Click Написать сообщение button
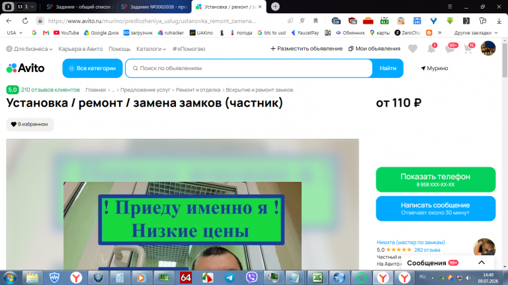The height and width of the screenshot is (285, 508). click(435, 208)
